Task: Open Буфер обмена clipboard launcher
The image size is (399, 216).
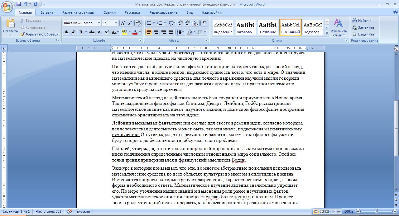Action: pyautogui.click(x=58, y=40)
